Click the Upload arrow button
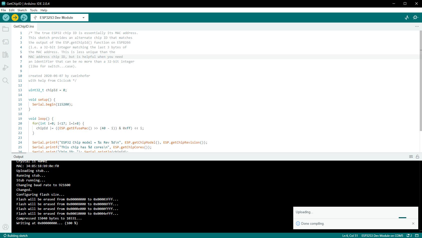This screenshot has width=422, height=238. 15,18
